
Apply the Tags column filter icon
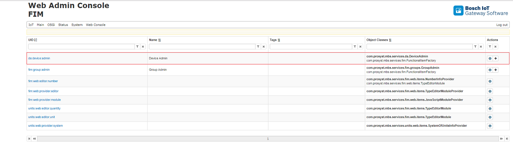click(355, 47)
